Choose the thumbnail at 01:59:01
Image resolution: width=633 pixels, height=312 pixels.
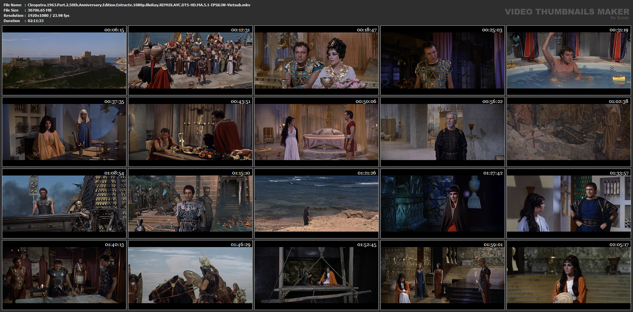[442, 275]
